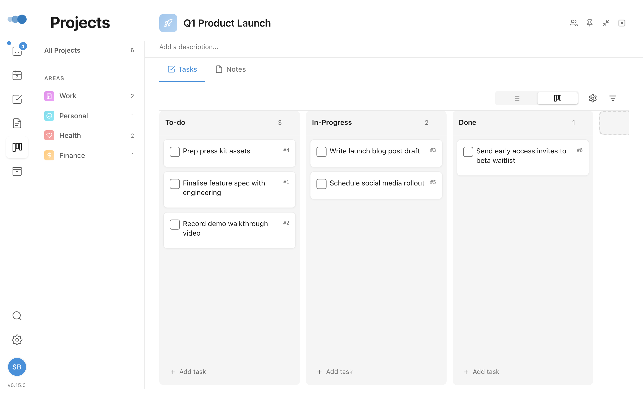Select the Tasks tab
Screen dimensions: 643x401
[x=182, y=69]
